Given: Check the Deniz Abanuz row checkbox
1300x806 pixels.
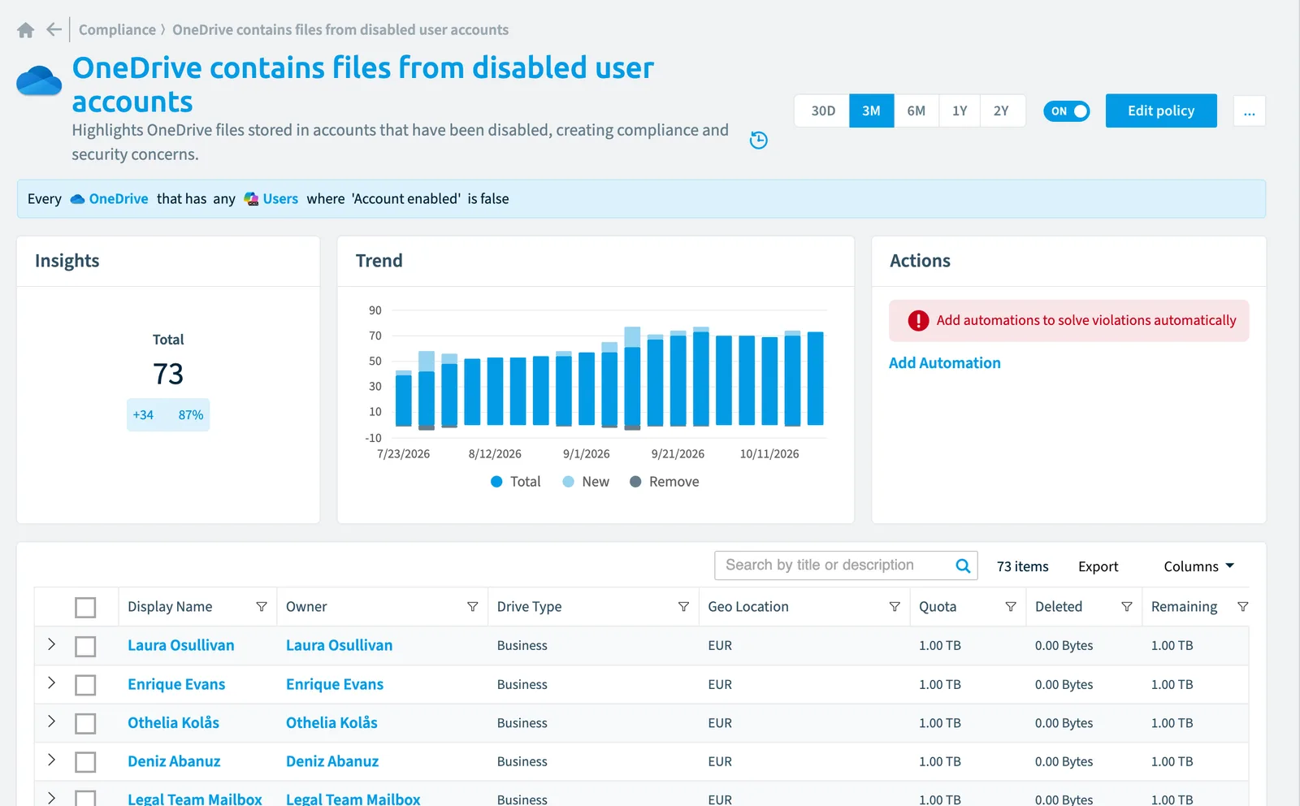Looking at the screenshot, I should pyautogui.click(x=85, y=762).
